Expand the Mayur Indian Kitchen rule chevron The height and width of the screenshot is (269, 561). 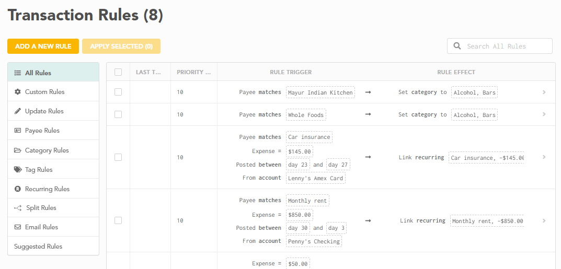[544, 92]
